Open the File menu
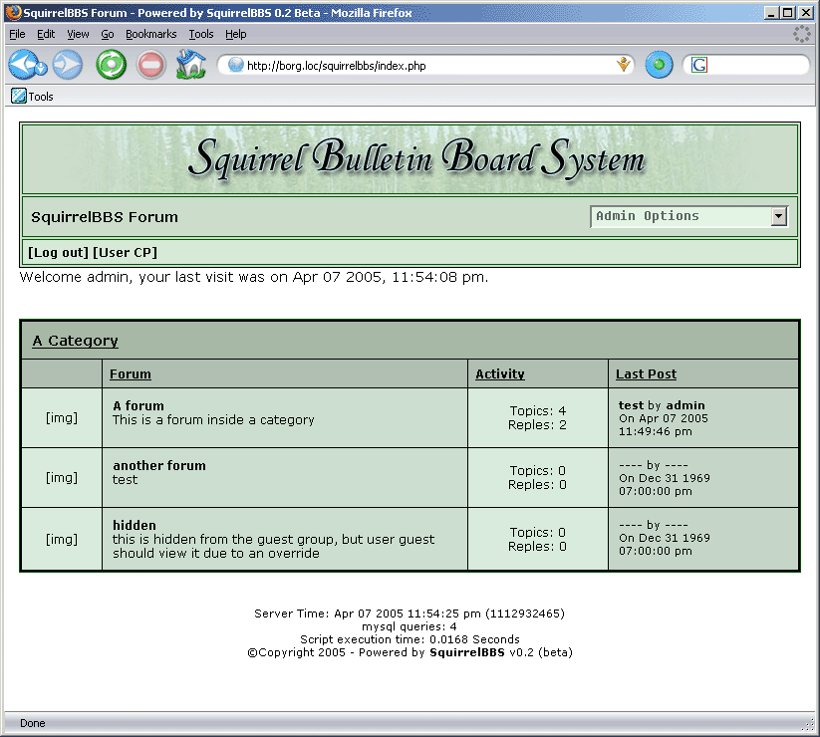 (x=17, y=34)
